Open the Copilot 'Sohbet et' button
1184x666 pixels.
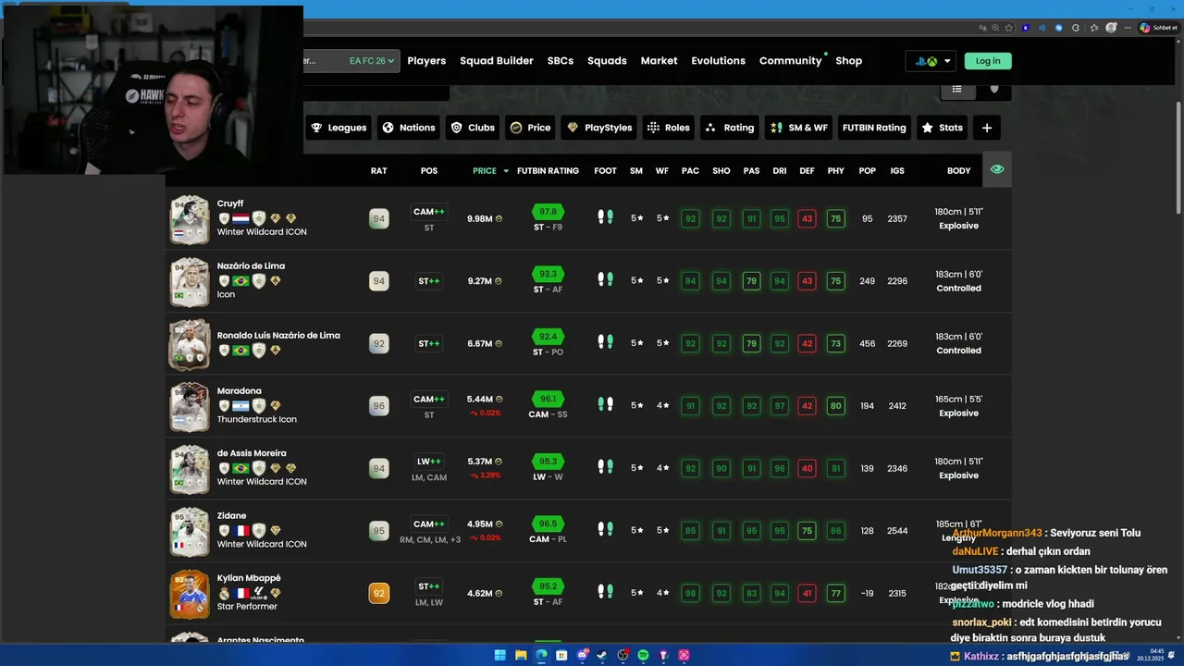1159,28
